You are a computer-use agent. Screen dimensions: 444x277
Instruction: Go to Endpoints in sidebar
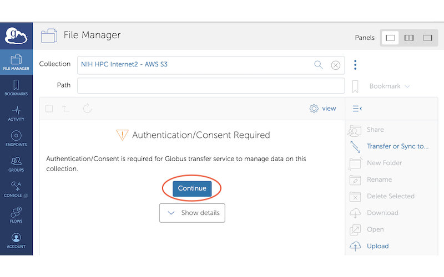(16, 138)
